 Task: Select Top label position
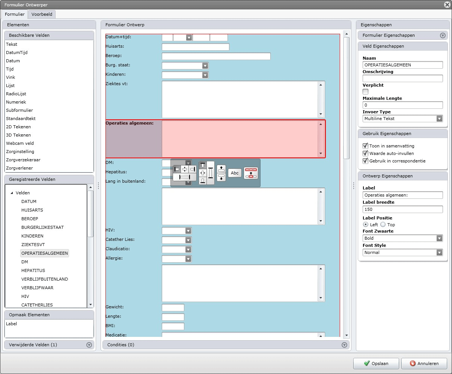383,224
